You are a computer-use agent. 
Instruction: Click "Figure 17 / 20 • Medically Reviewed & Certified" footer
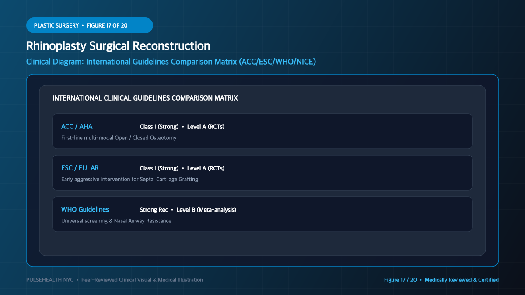(x=441, y=280)
